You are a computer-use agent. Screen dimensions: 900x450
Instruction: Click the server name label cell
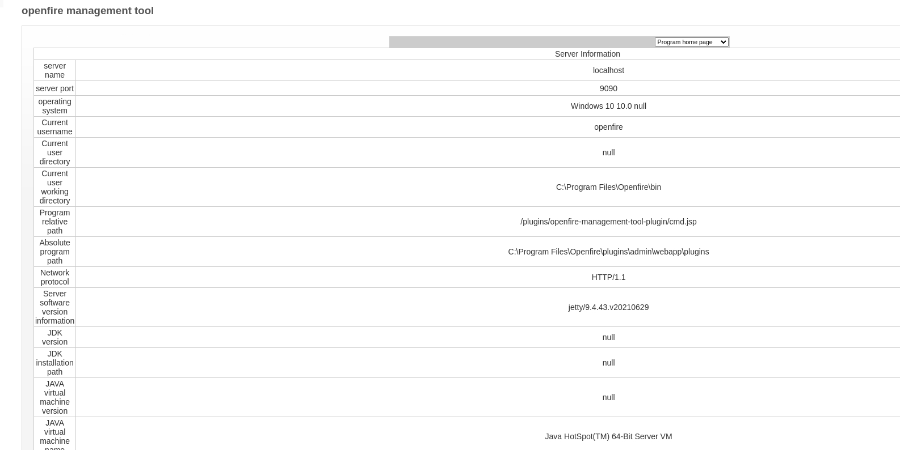[54, 70]
